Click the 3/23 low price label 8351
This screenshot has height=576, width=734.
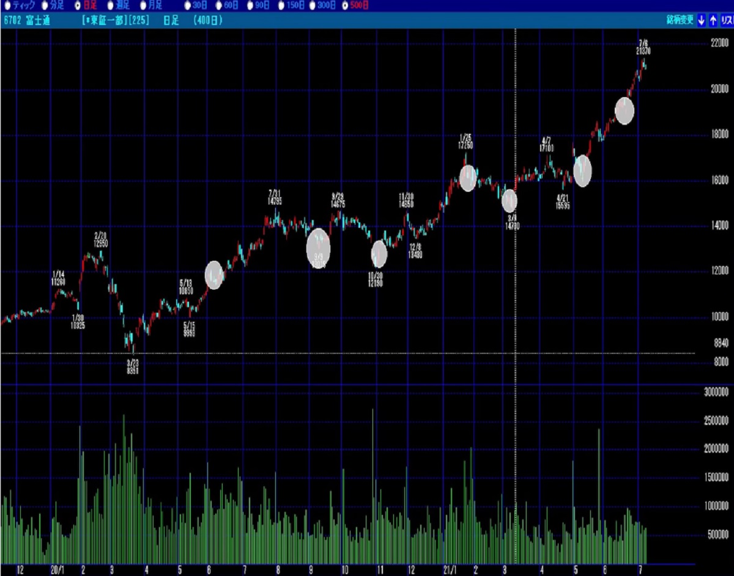[x=133, y=370]
